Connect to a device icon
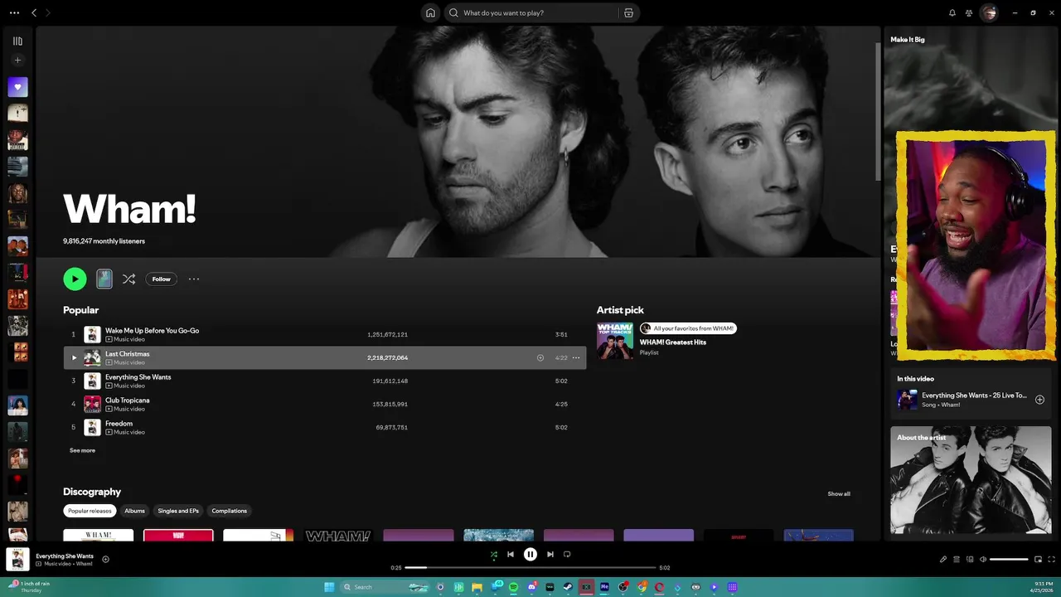The height and width of the screenshot is (597, 1061). click(970, 559)
